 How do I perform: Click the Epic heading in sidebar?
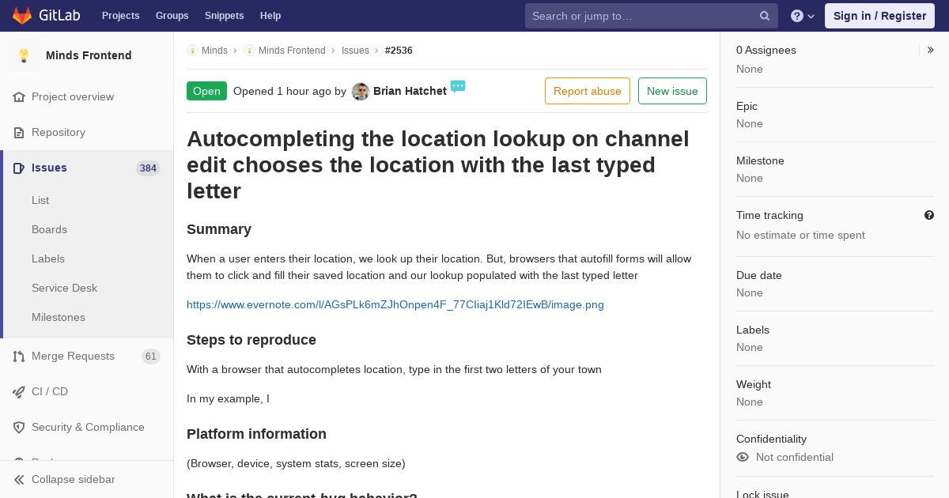click(x=747, y=106)
